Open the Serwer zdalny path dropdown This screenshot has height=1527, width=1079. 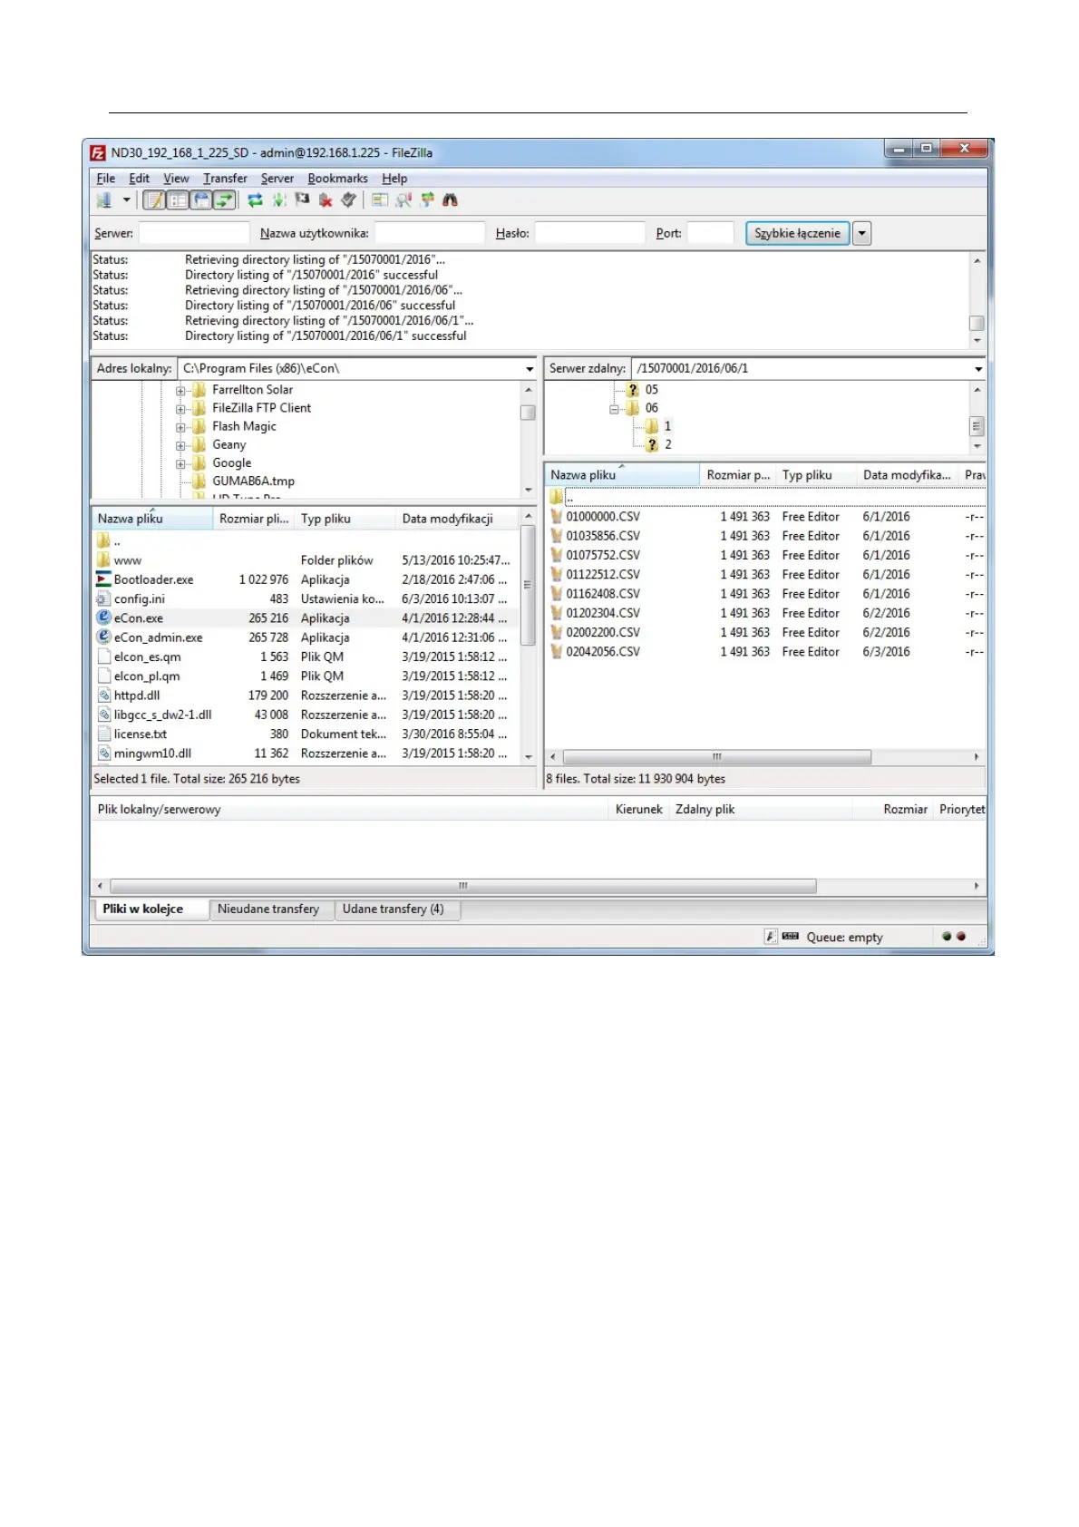point(978,369)
